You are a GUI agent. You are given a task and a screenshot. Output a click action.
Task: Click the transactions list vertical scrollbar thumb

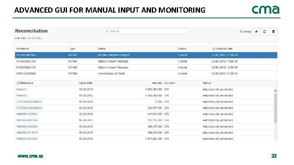(276, 108)
